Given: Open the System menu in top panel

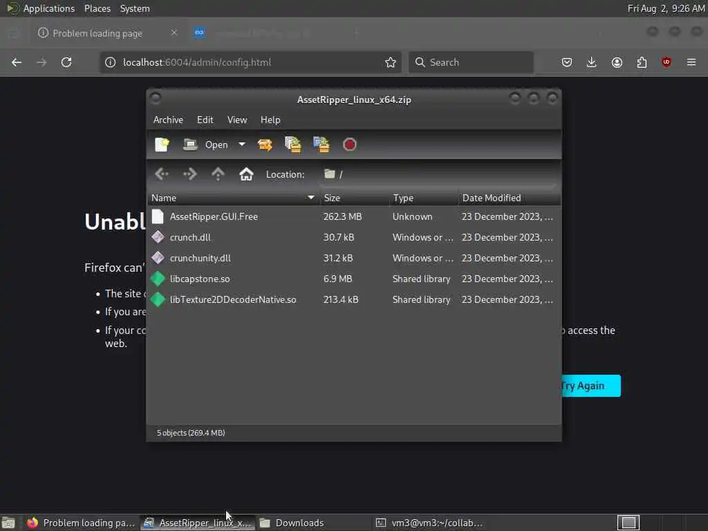Looking at the screenshot, I should click(135, 8).
